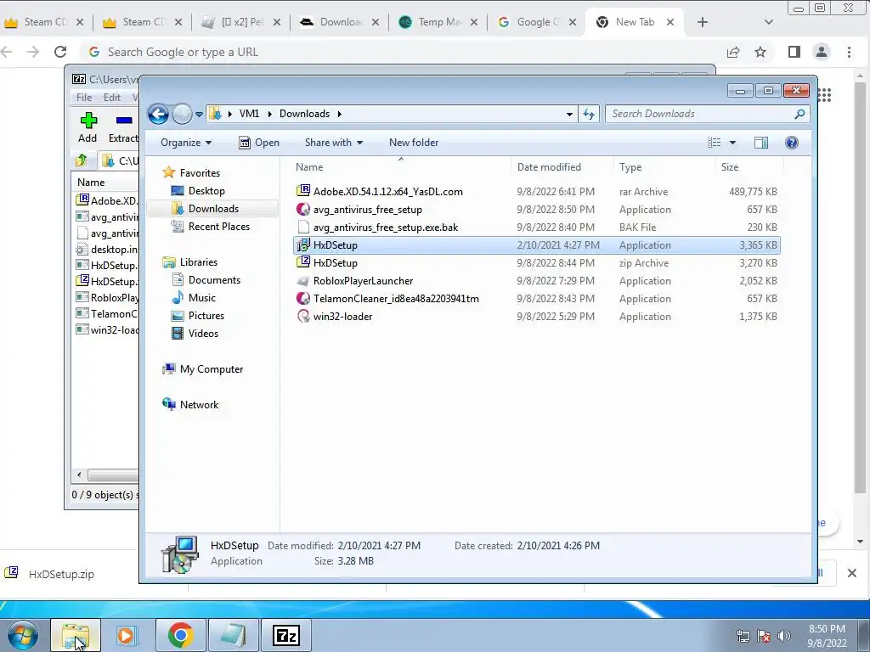The width and height of the screenshot is (870, 652).
Task: Sort files by Name column header
Action: point(309,167)
